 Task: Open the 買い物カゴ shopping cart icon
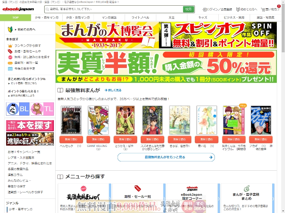pos(270,10)
